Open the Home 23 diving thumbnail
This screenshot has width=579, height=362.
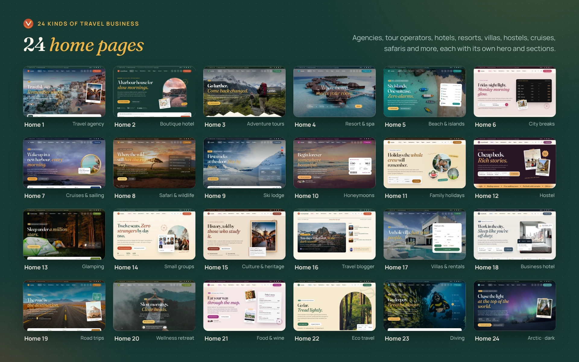(x=425, y=306)
